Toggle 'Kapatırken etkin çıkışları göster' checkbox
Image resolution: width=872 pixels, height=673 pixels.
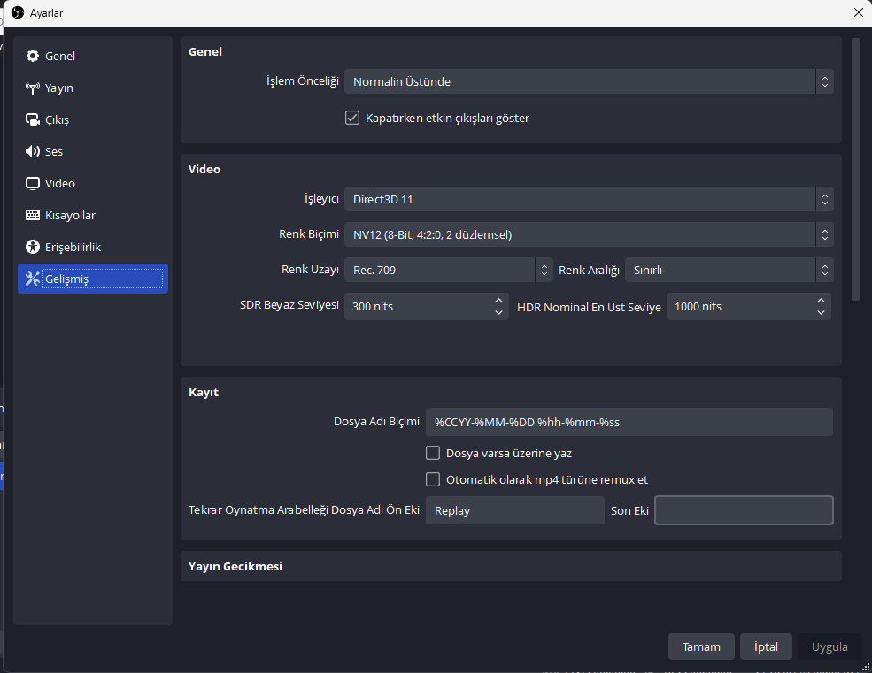click(x=352, y=118)
